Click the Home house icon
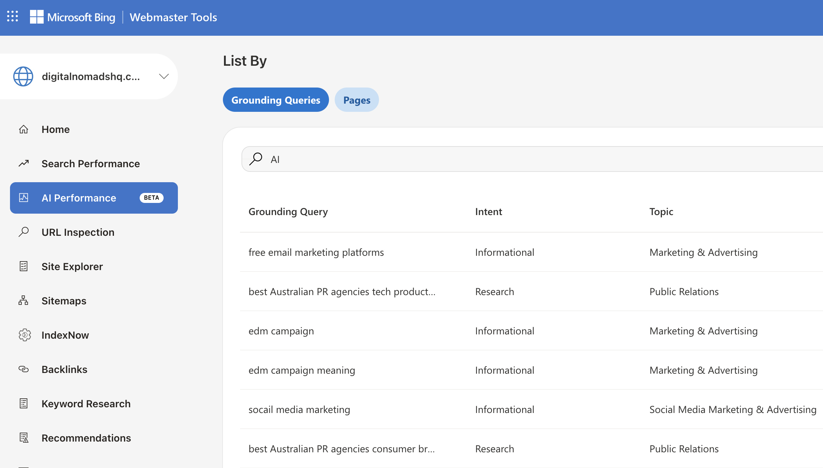The height and width of the screenshot is (468, 823). click(24, 129)
